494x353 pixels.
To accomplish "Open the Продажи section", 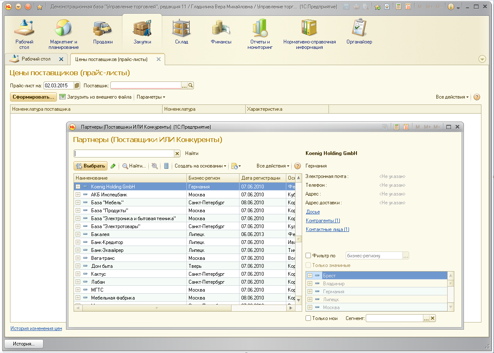I will [103, 32].
